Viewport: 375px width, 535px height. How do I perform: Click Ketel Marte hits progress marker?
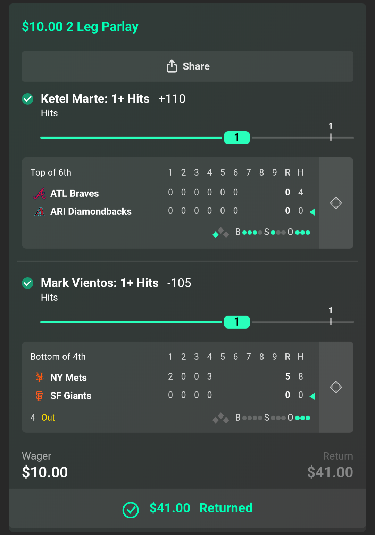[x=237, y=138]
